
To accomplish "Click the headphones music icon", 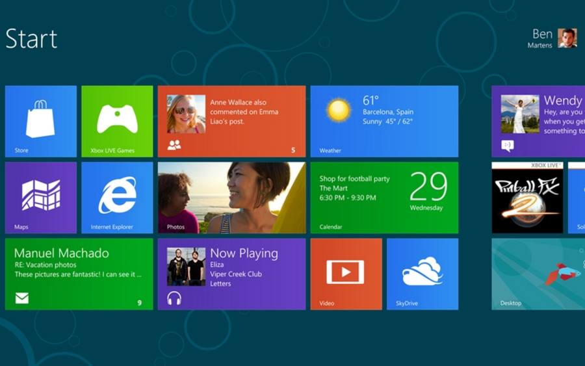I will click(x=174, y=298).
